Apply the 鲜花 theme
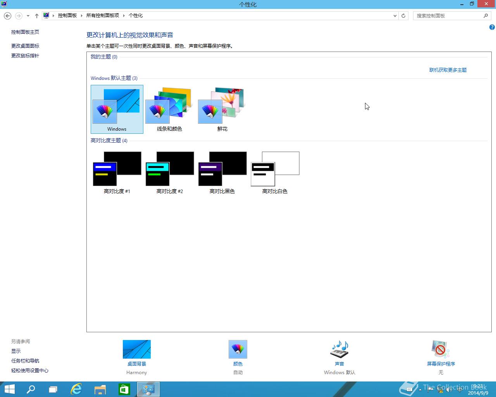The image size is (496, 397). tap(222, 109)
